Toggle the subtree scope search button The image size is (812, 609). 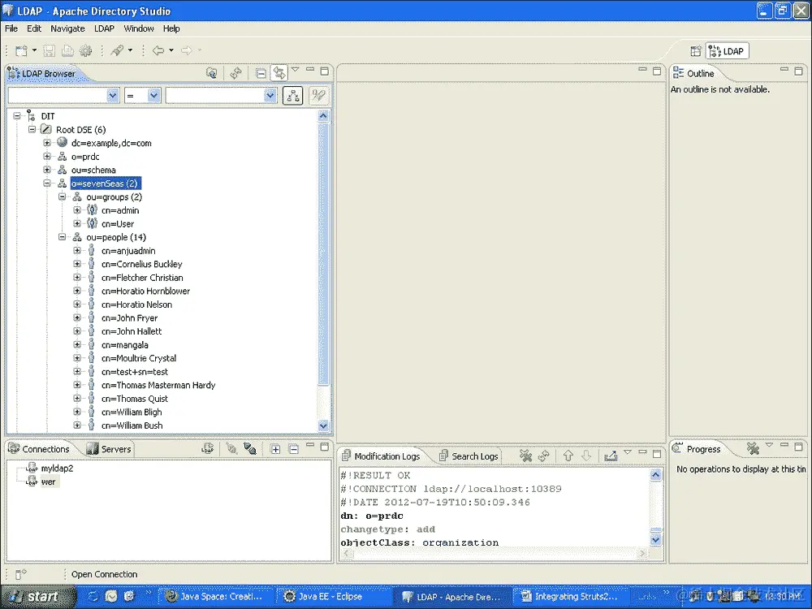(292, 96)
